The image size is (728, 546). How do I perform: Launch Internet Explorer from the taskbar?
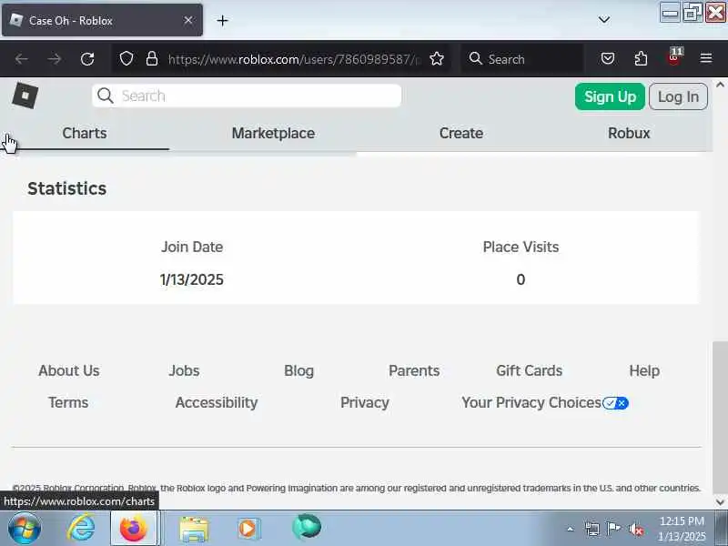click(x=81, y=529)
